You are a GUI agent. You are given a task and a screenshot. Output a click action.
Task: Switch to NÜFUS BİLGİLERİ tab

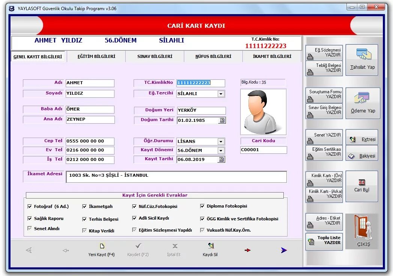click(213, 56)
